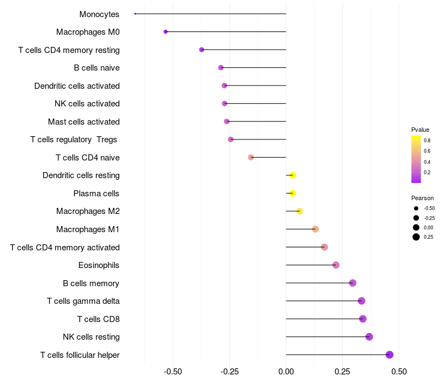Click the NK cells resting data point
441x386 pixels.
click(369, 337)
